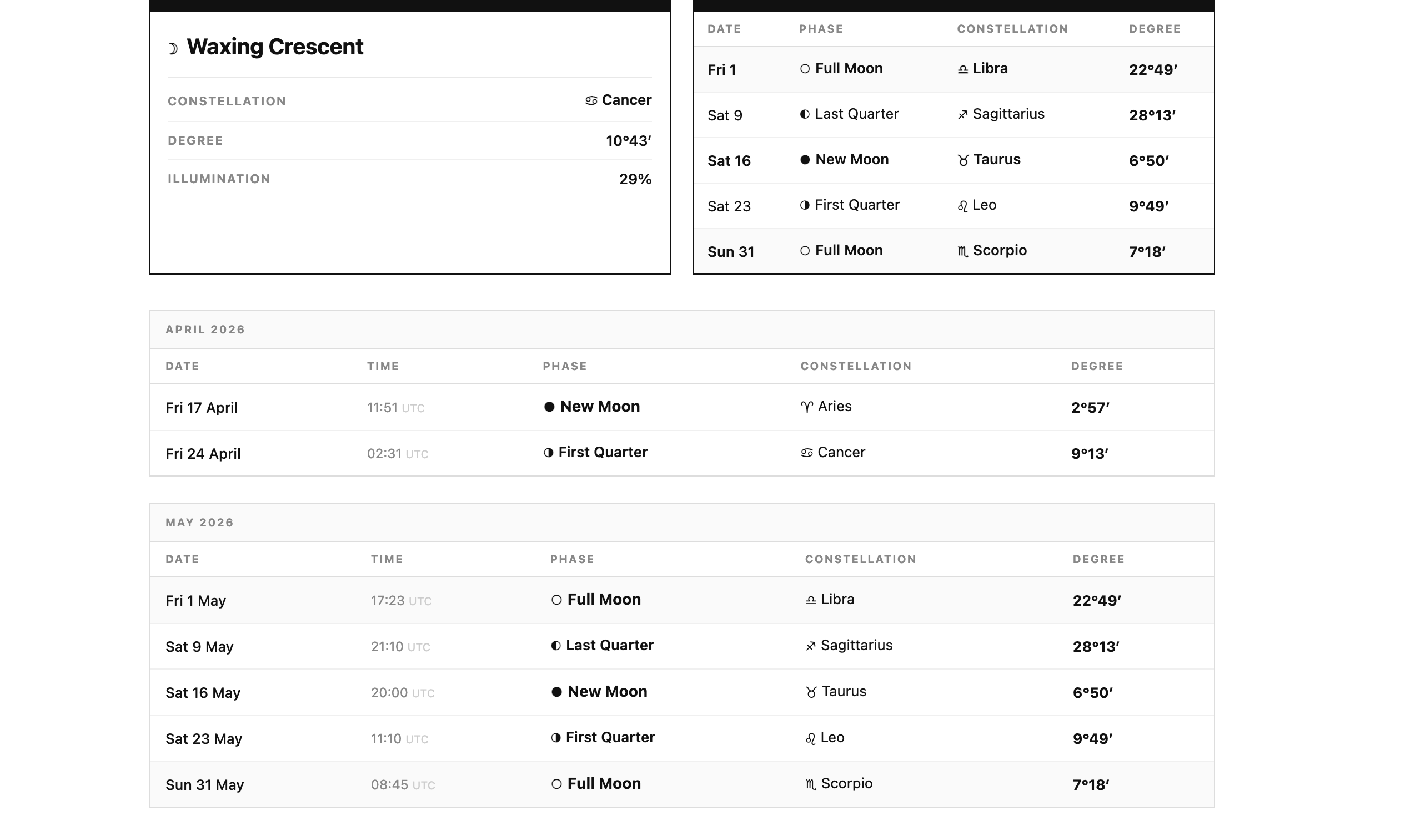The height and width of the screenshot is (821, 1415).
Task: Click the New Moon dot icon in the Fri 17 April row
Action: coord(550,407)
